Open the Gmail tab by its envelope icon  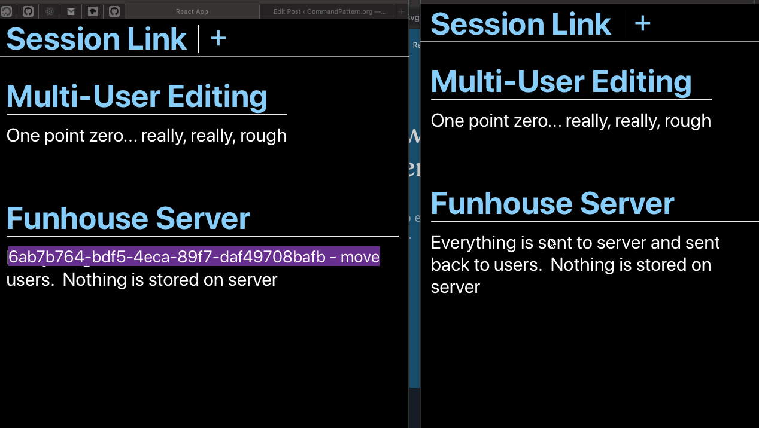tap(71, 11)
